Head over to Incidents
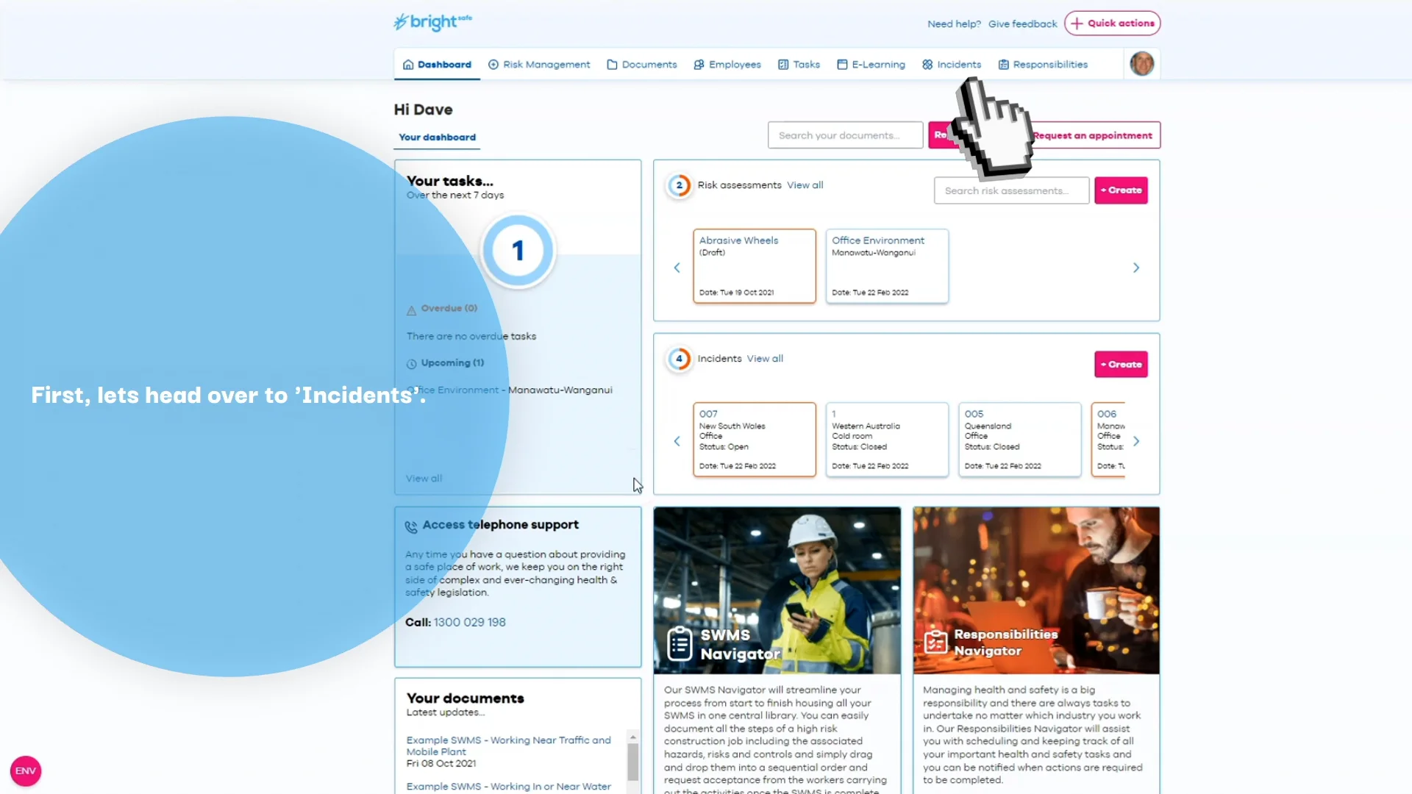 click(952, 65)
